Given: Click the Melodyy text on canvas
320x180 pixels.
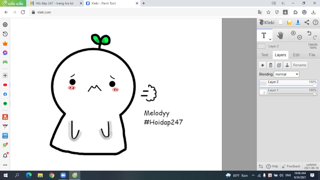Looking at the screenshot, I should 157,113.
